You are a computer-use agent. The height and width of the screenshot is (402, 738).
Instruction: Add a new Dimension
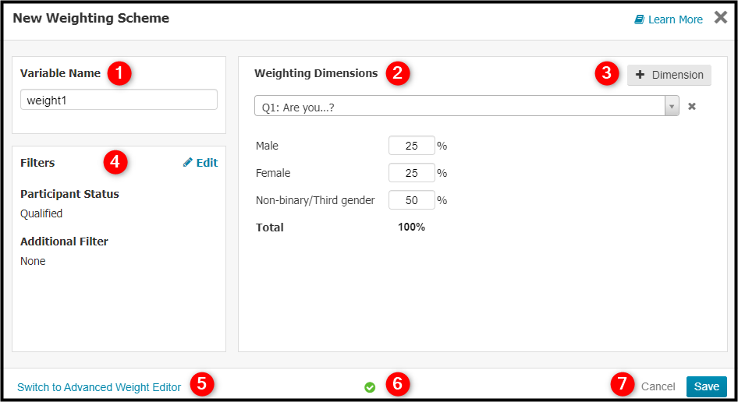[x=669, y=75]
